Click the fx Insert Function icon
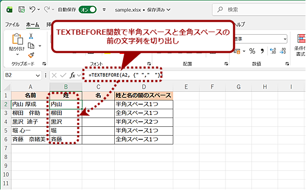This screenshot has height=190, width=306. coord(73,75)
